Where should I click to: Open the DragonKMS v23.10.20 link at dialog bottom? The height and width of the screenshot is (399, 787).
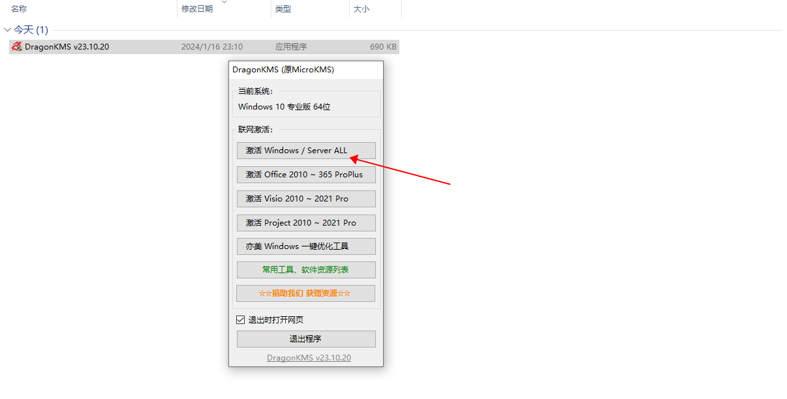tap(309, 358)
